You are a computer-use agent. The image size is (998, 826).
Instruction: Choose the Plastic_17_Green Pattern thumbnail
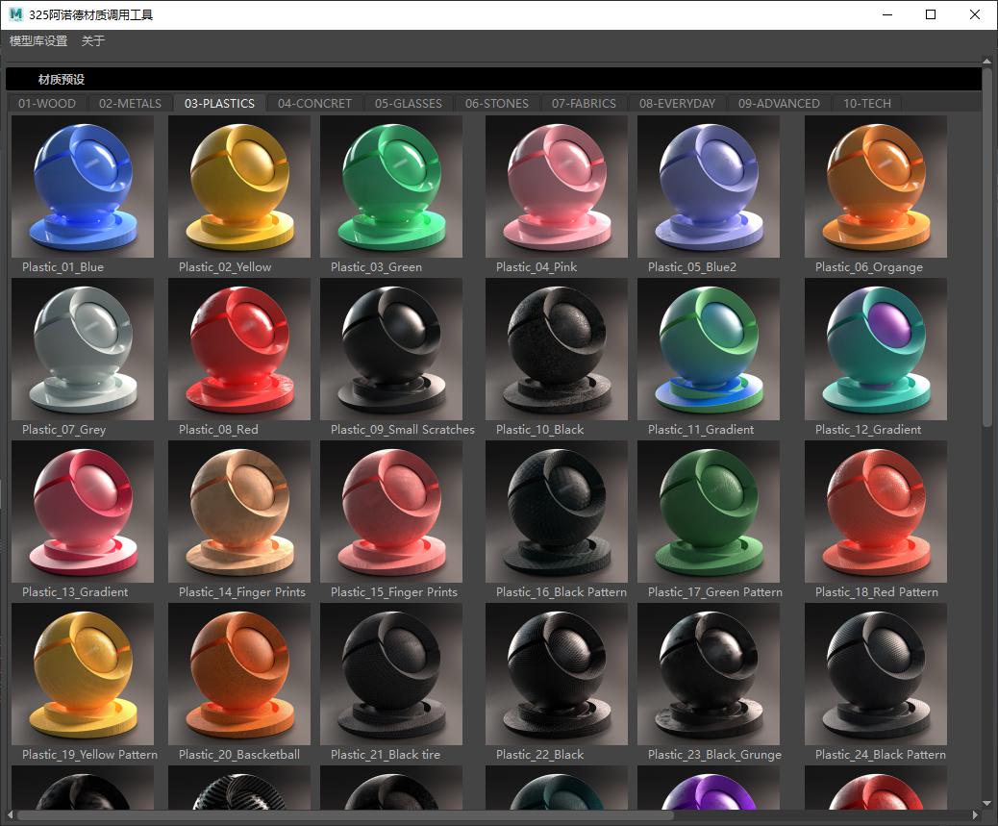pos(708,512)
